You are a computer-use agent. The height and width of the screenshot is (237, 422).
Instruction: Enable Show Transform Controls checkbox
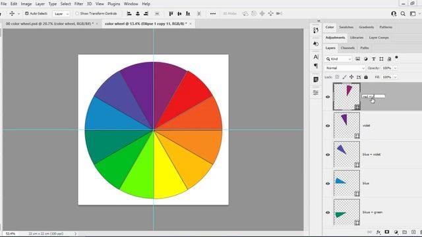[x=77, y=13]
